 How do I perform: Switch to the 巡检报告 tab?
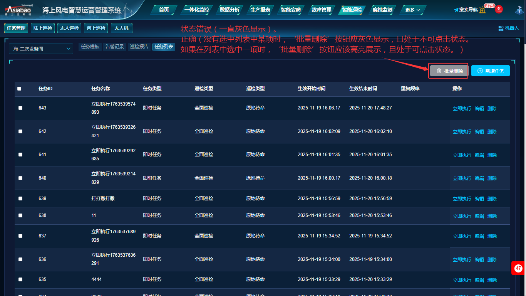tap(139, 47)
